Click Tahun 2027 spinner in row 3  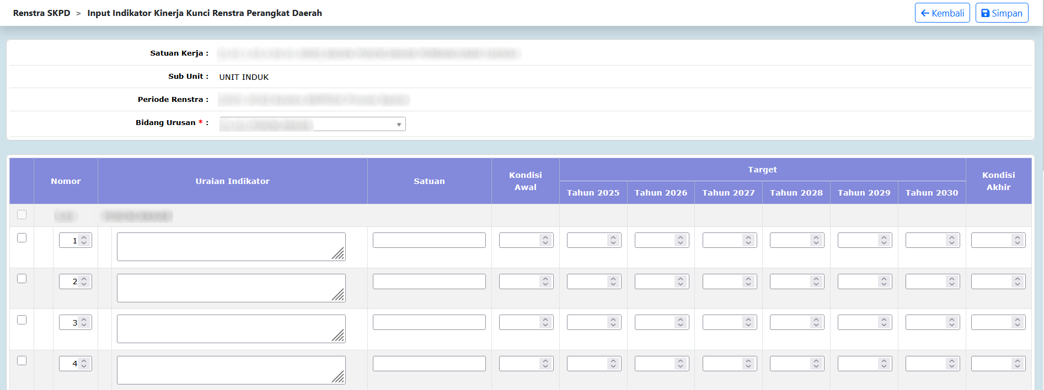coord(748,323)
